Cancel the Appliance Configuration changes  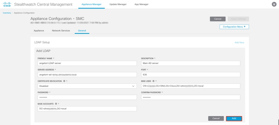coord(218,19)
